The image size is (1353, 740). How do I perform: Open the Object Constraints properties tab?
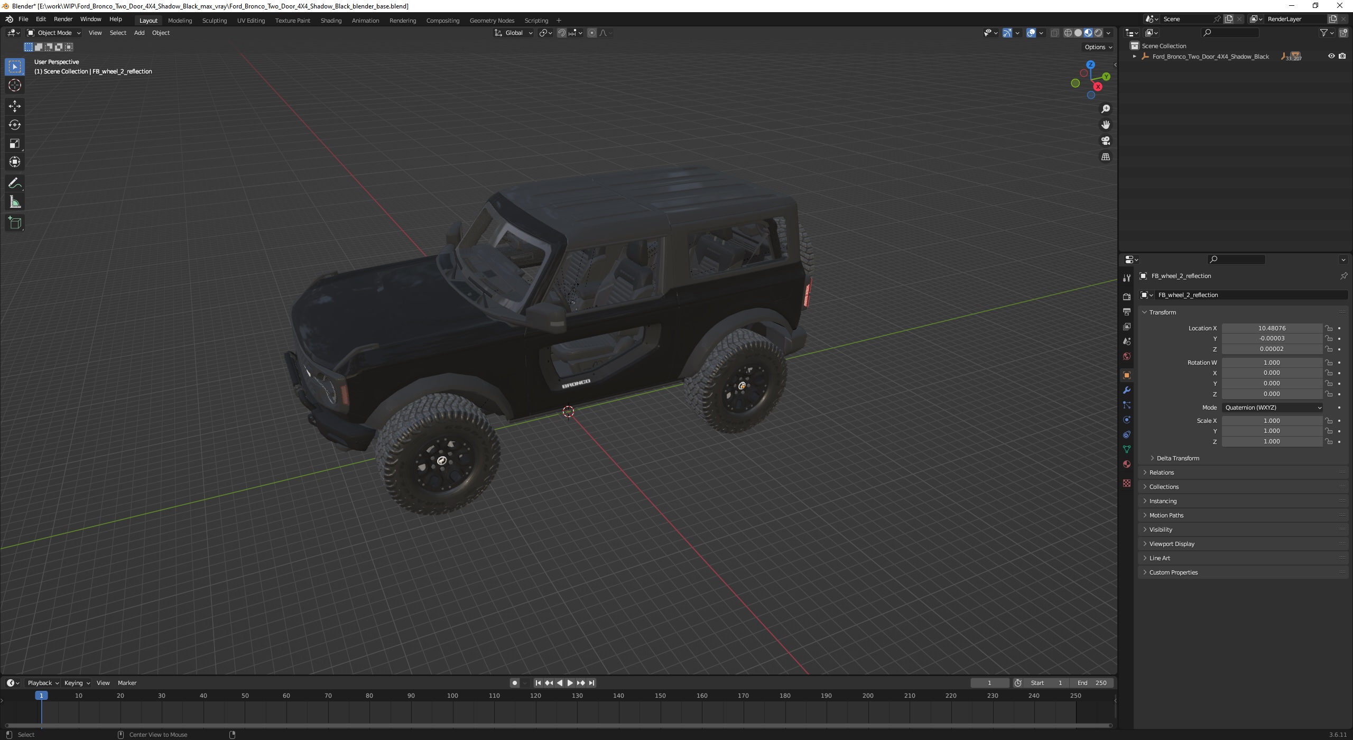point(1127,434)
